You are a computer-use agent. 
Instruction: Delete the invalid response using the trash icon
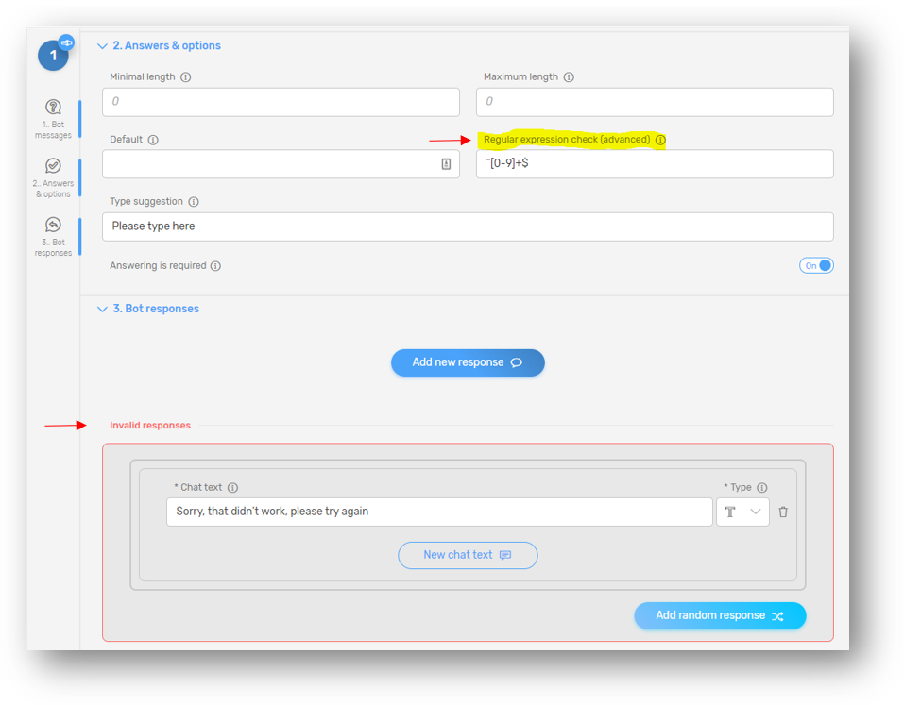pyautogui.click(x=782, y=512)
